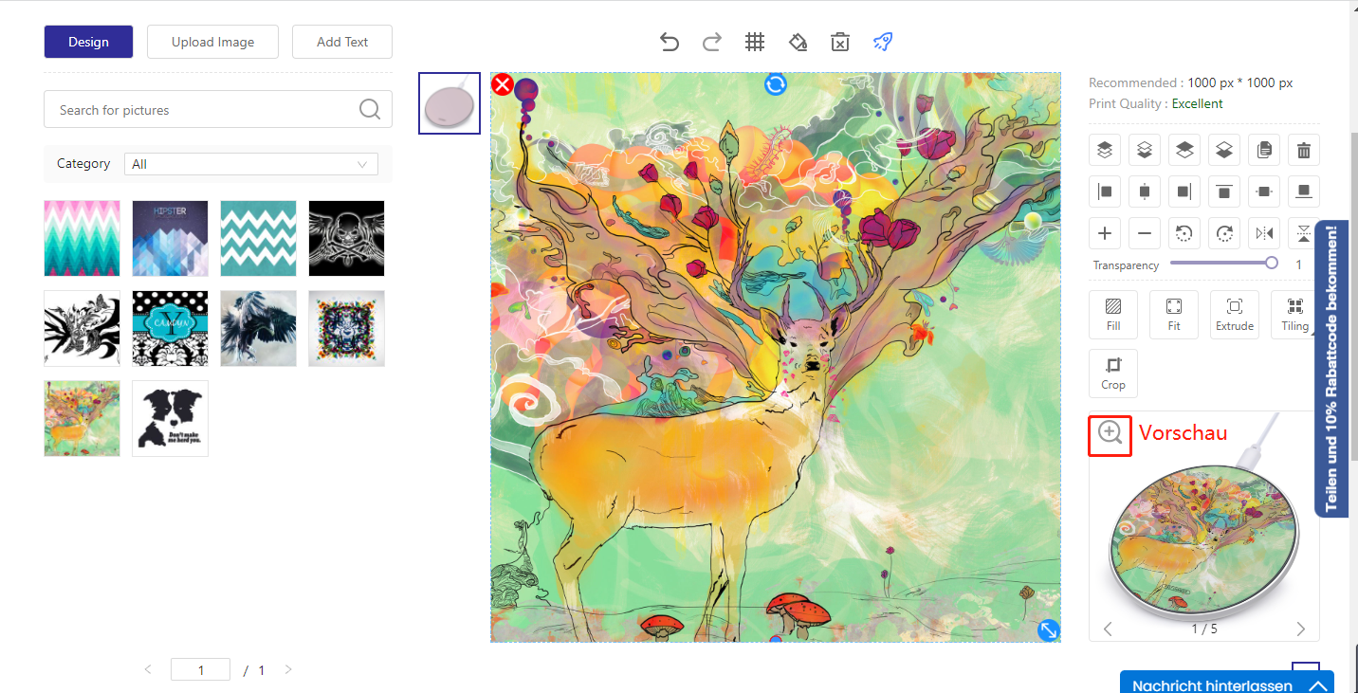Rotate the image counterclockwise
1358x693 pixels.
click(1184, 233)
